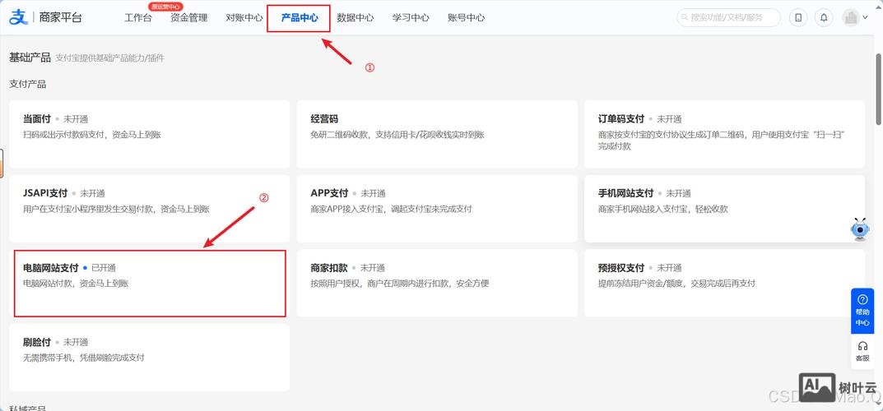Screen dimensions: 883x411
Task: Switch to 学习中心 tab
Action: [x=411, y=17]
